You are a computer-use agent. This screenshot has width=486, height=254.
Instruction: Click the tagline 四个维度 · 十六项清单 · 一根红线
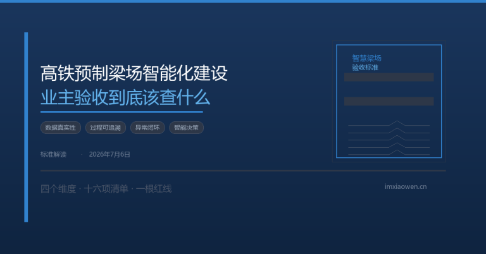(x=106, y=189)
